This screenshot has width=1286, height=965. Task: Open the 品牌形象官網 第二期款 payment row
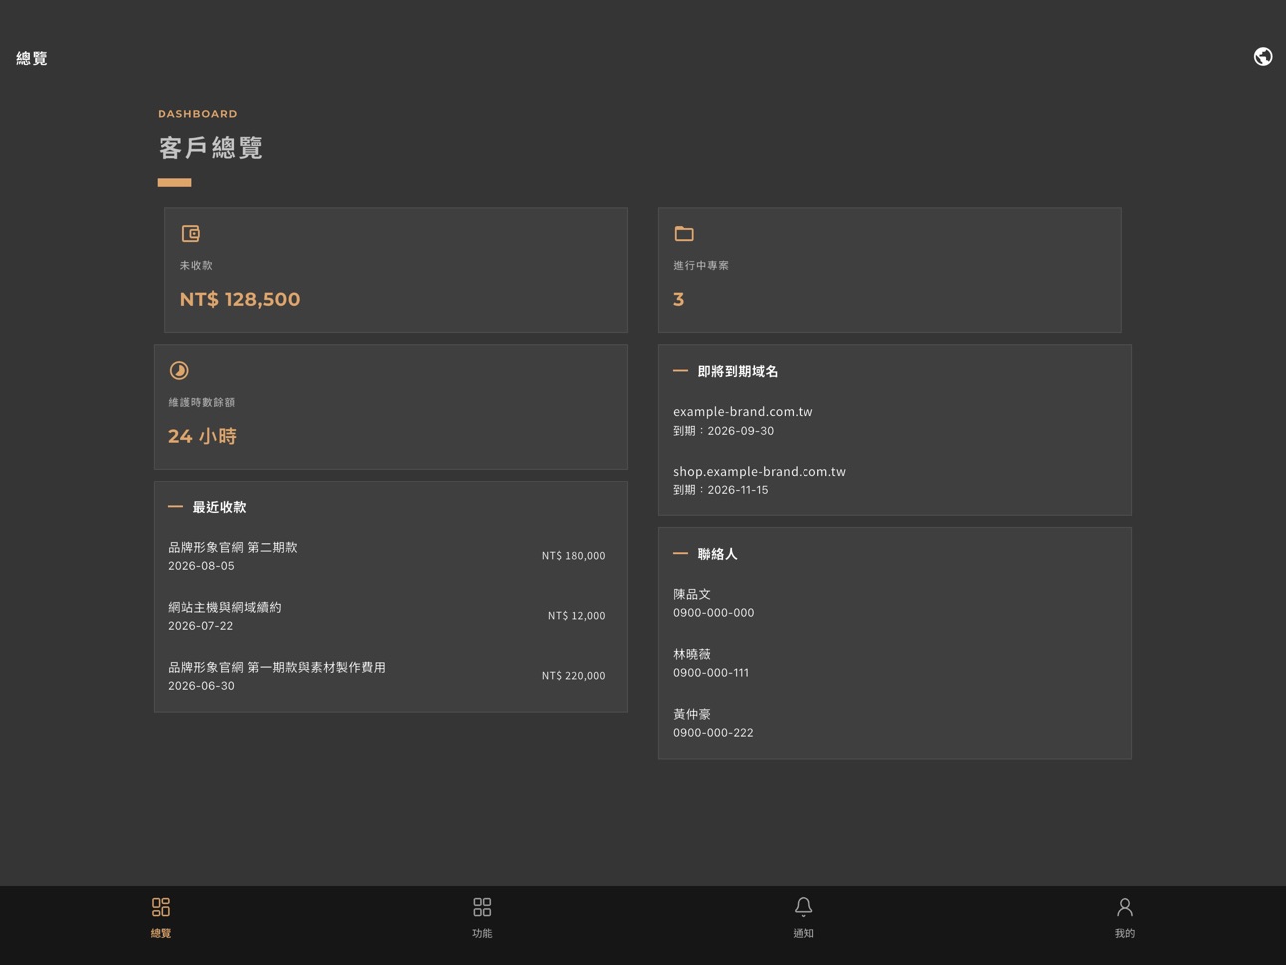point(391,556)
